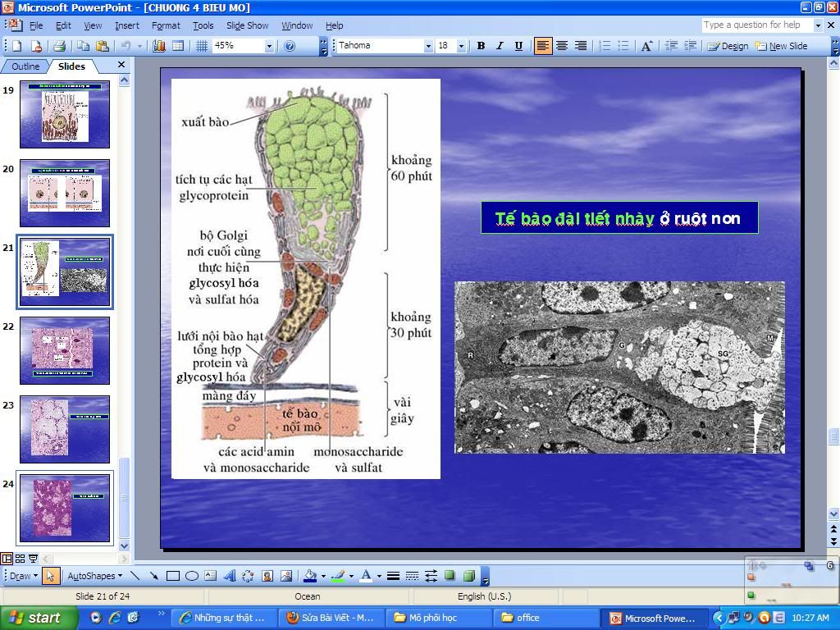Screen dimensions: 840x630
Task: Toggle Bold formatting
Action: point(481,46)
